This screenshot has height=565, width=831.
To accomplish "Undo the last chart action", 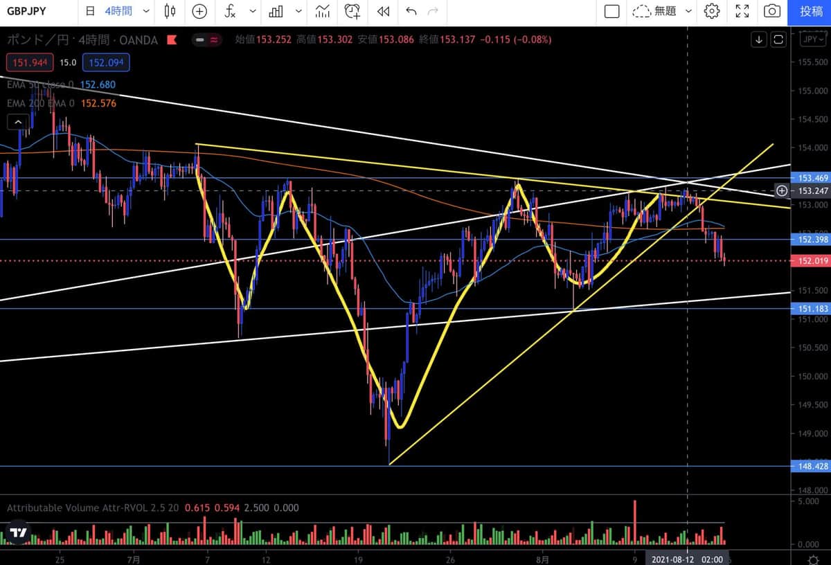I will [411, 11].
